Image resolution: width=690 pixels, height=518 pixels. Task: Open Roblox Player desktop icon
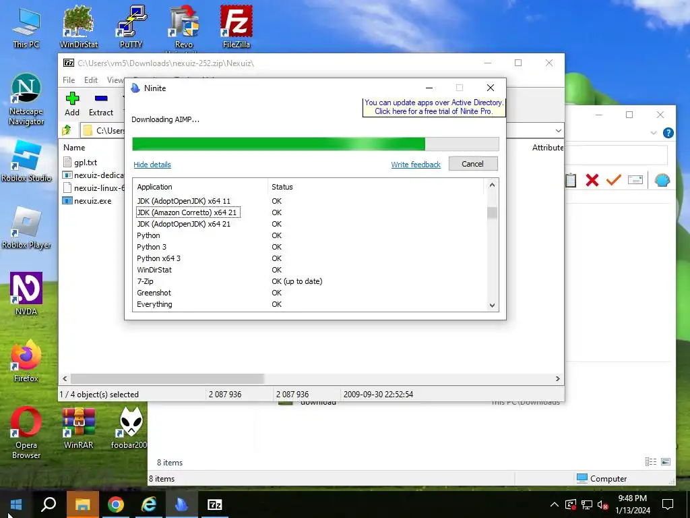(26, 228)
